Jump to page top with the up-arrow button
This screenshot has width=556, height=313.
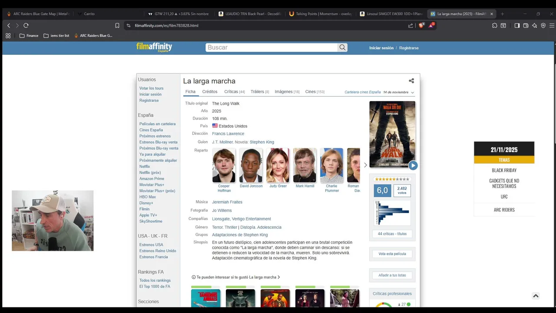(x=536, y=296)
